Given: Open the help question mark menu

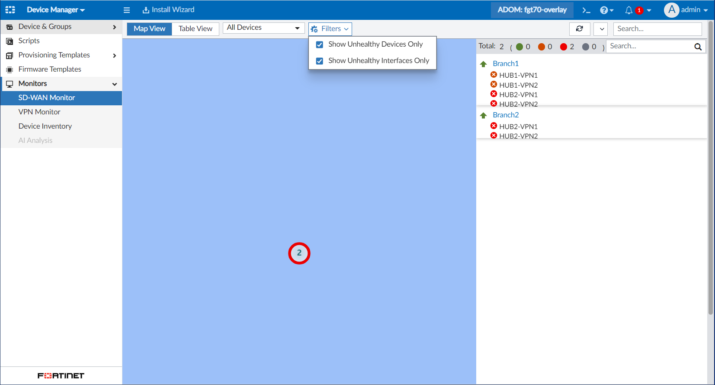Looking at the screenshot, I should tap(606, 10).
